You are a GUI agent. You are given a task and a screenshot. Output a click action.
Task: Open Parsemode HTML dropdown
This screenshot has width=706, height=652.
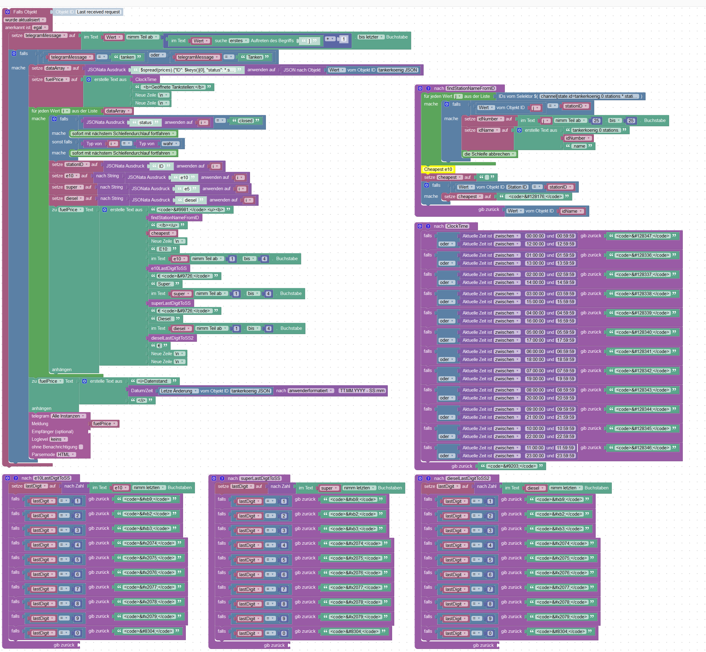pos(66,455)
